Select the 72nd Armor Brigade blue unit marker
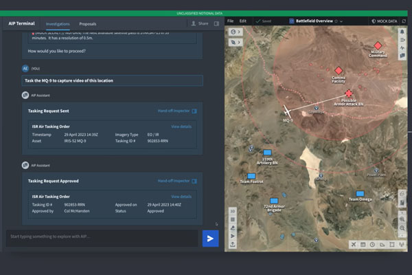Screen dimensions: 412x275 point(274,201)
